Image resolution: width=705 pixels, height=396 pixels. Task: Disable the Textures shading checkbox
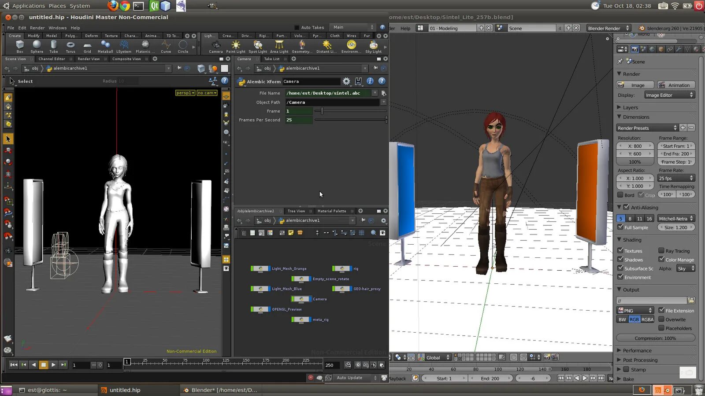point(620,251)
